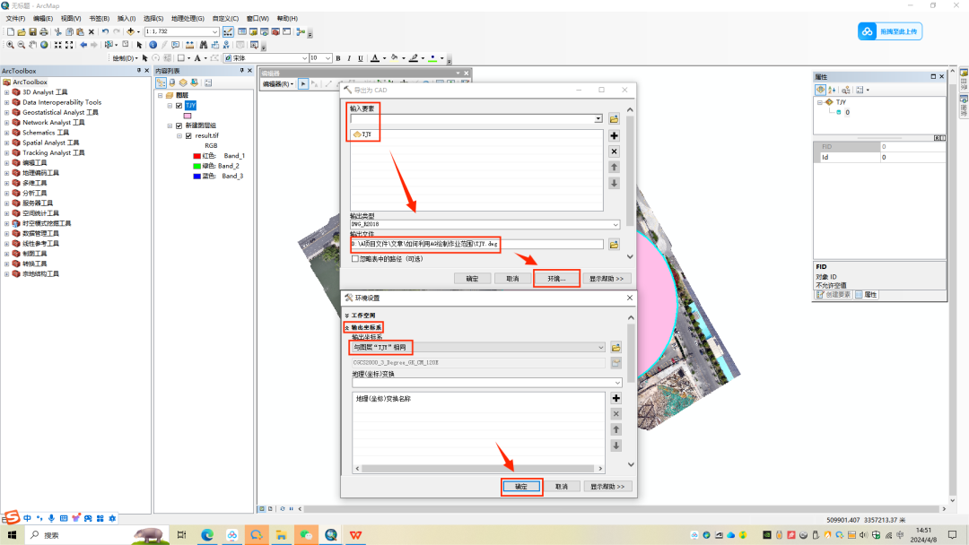Expand the workspace section in environment settings
This screenshot has height=545, width=969.
point(347,316)
